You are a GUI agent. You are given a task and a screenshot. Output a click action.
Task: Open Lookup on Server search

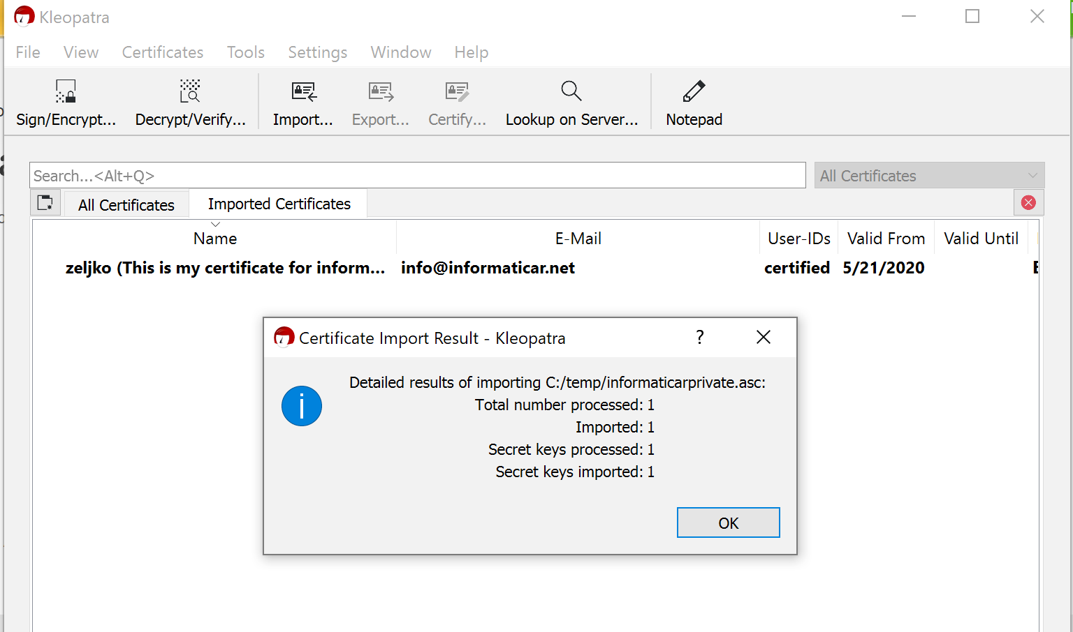coord(571,103)
